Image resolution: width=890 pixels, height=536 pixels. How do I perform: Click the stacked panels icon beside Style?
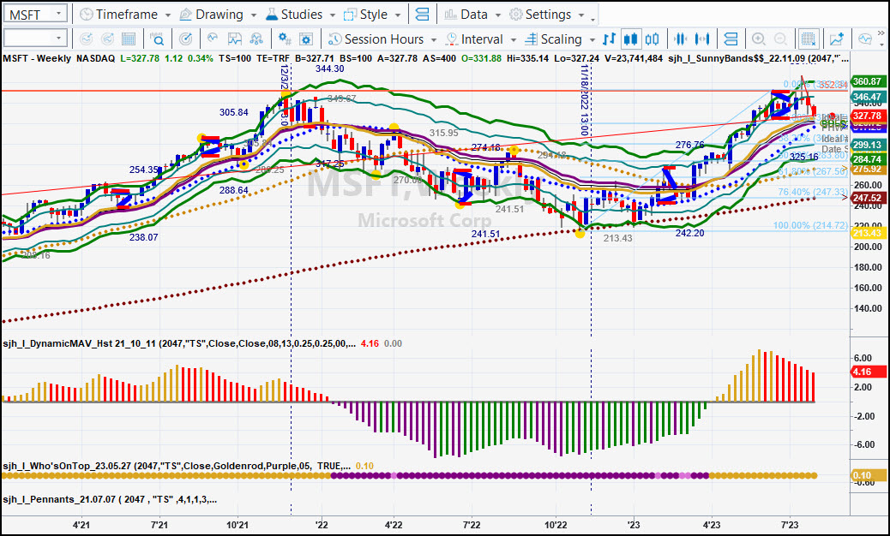[422, 15]
